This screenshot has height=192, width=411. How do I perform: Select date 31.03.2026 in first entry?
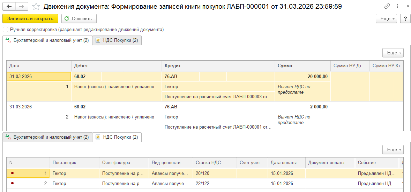coord(39,76)
